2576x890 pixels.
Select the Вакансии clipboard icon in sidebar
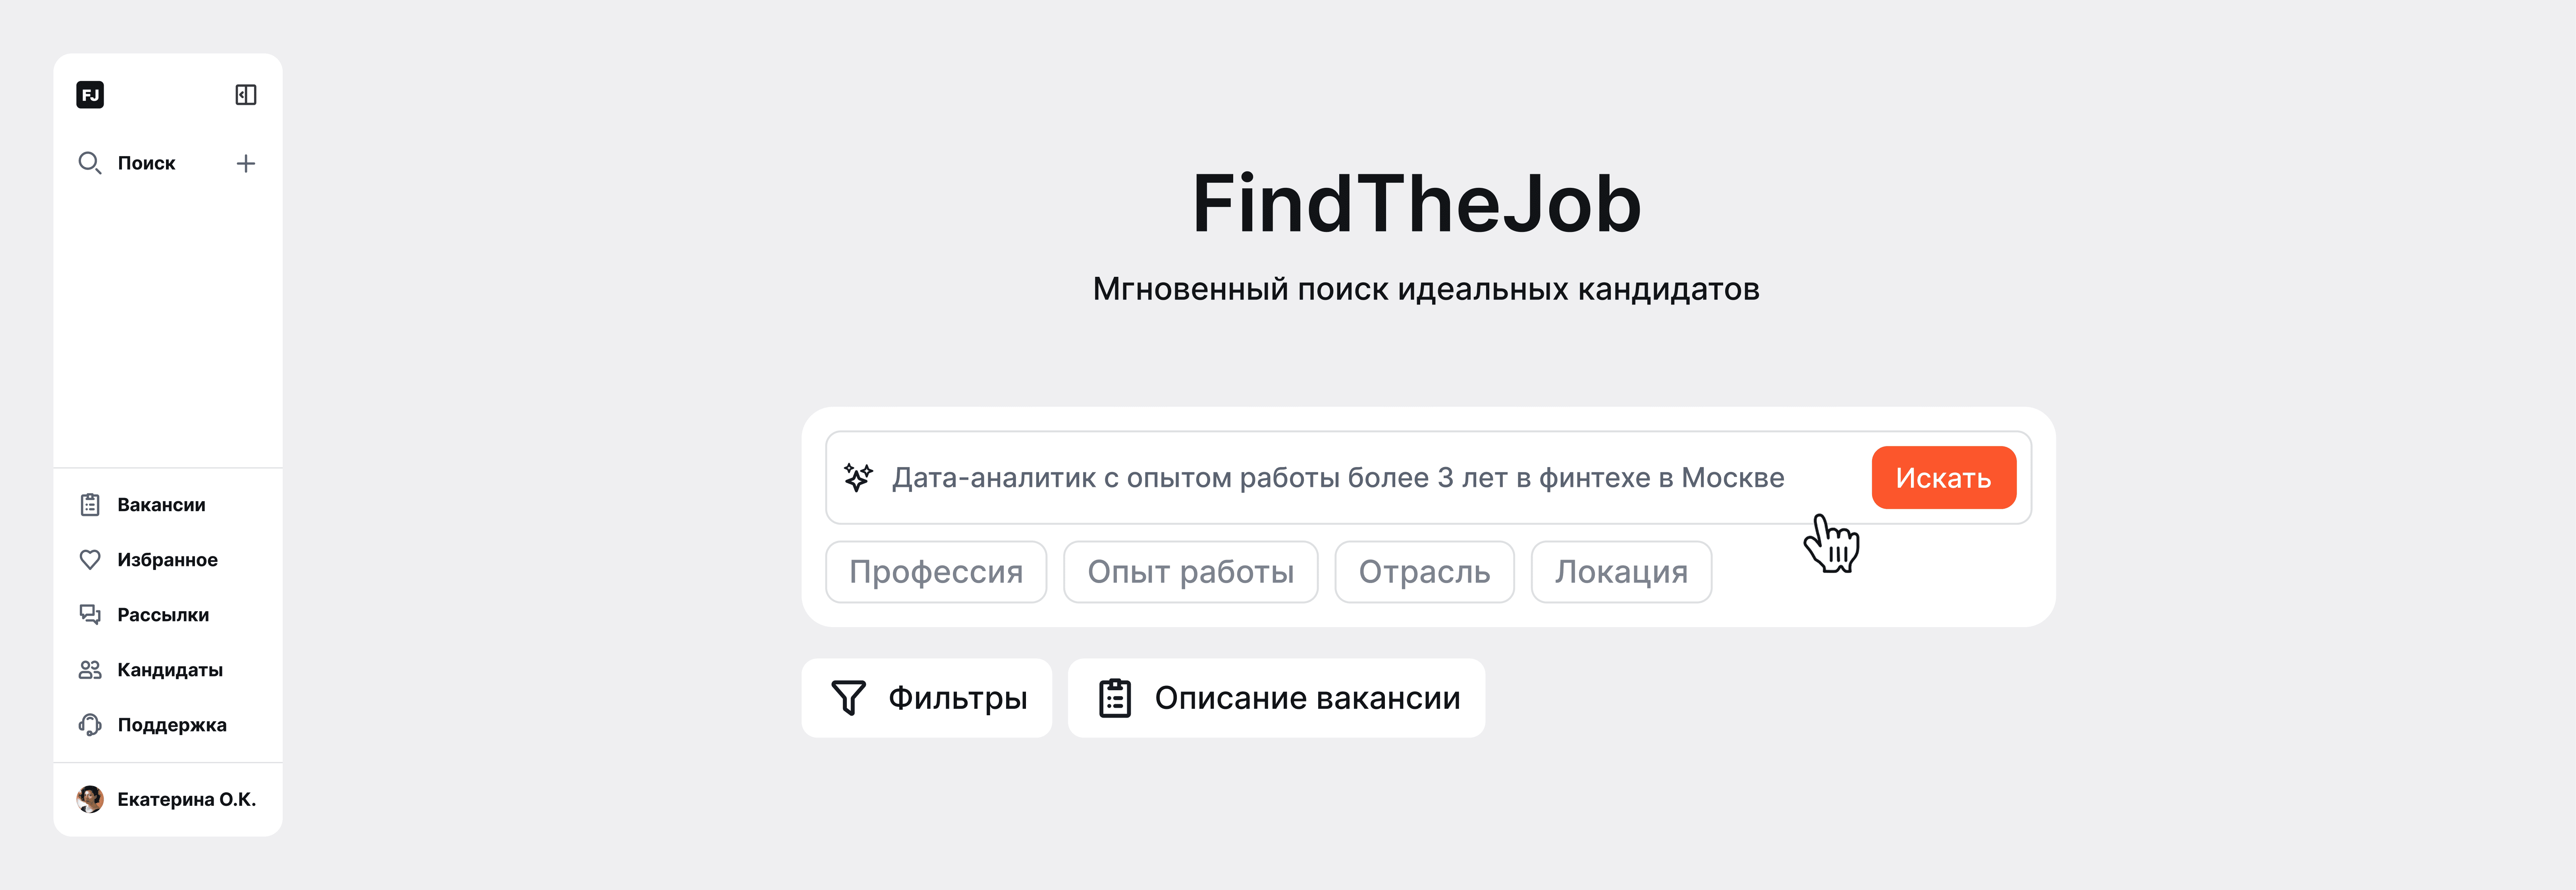(x=90, y=504)
